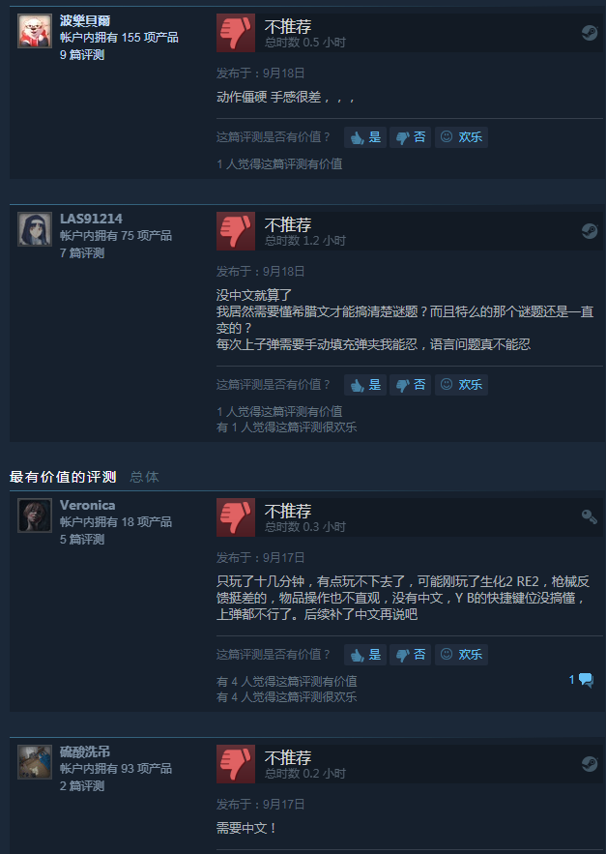
Task: Open the LAS91214 username link
Action: (x=91, y=219)
